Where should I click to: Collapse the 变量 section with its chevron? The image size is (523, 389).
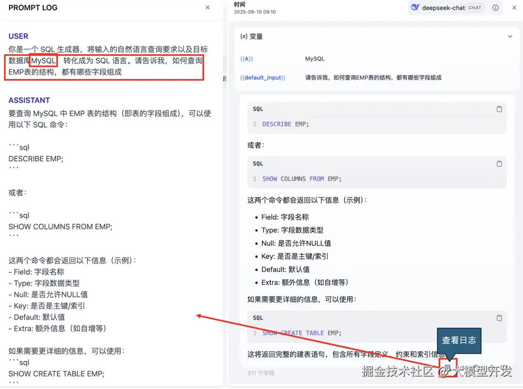point(511,36)
